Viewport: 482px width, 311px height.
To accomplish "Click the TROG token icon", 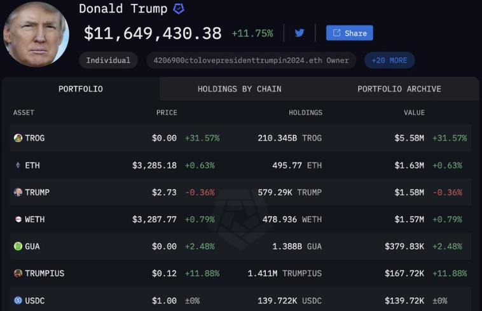I will tap(18, 138).
